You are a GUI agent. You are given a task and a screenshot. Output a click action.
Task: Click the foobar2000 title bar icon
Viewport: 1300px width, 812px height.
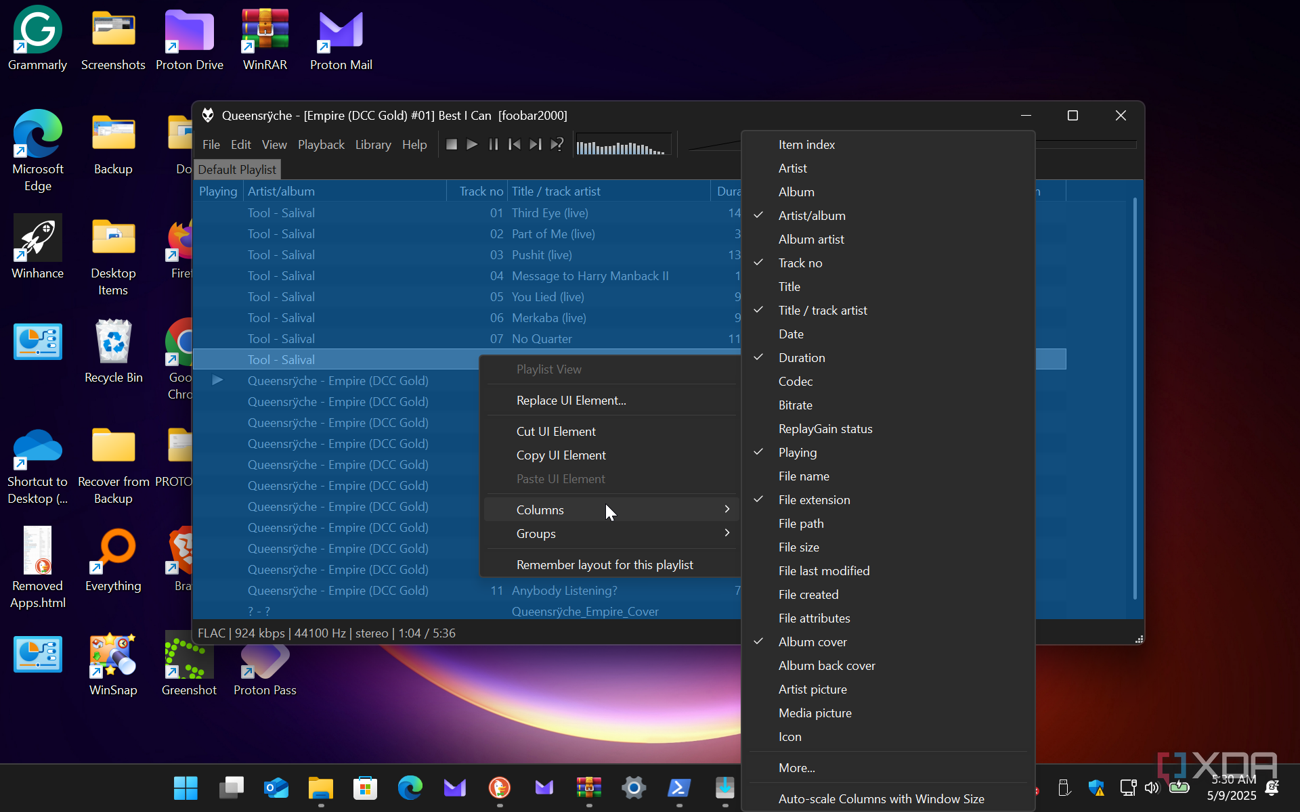pos(208,115)
